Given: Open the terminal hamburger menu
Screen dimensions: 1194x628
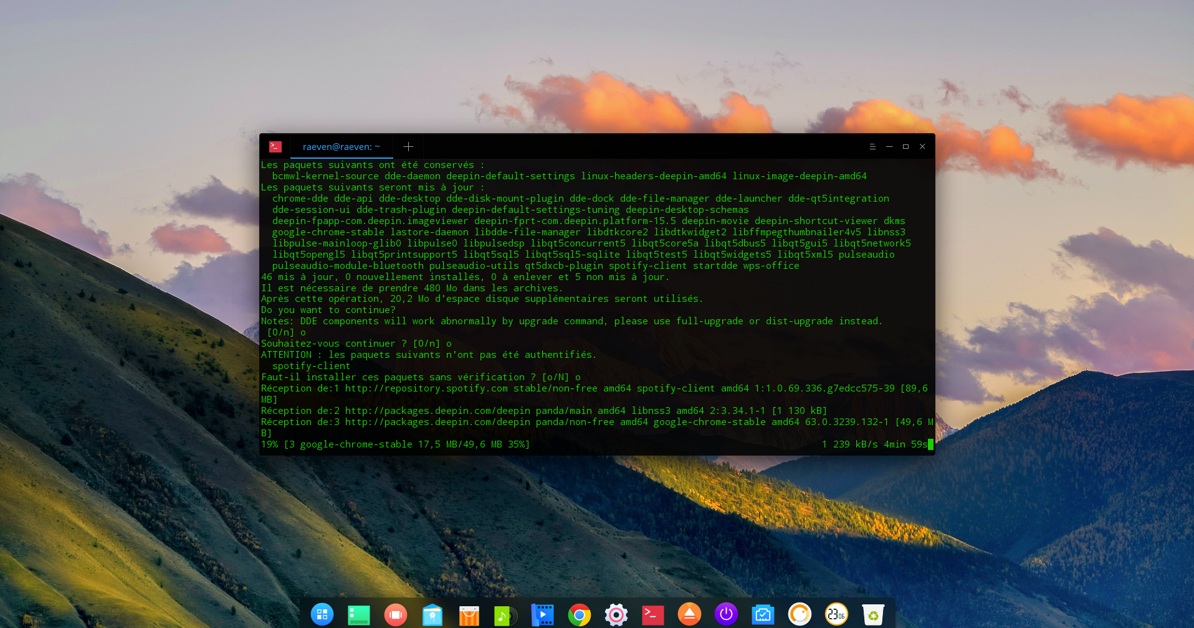Looking at the screenshot, I should 872,147.
